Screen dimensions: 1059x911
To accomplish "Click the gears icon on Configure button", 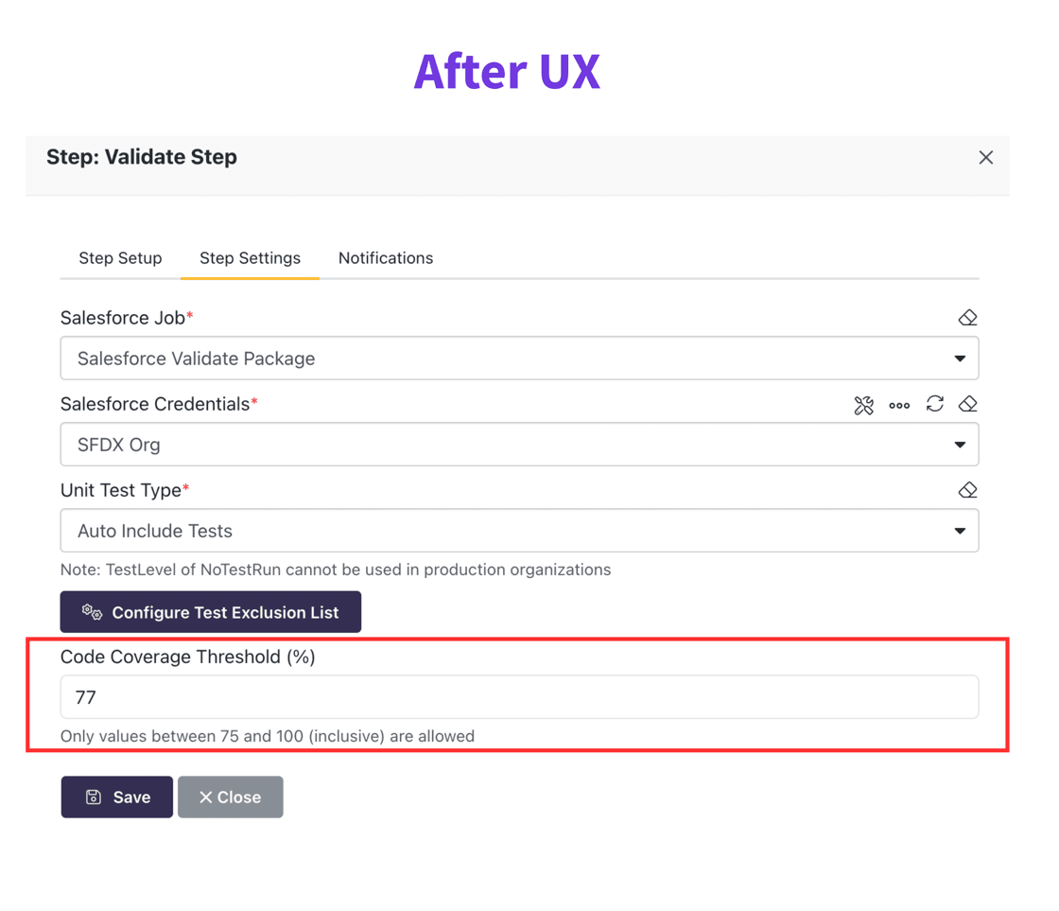I will point(92,612).
